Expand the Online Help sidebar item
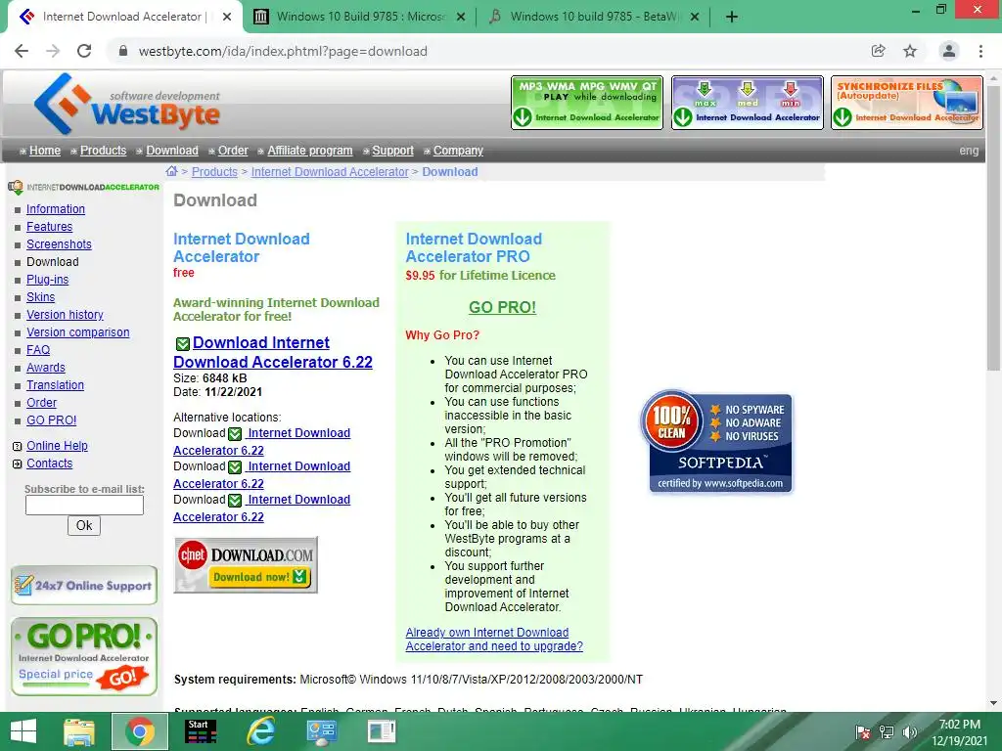This screenshot has height=751, width=1002. [x=57, y=446]
